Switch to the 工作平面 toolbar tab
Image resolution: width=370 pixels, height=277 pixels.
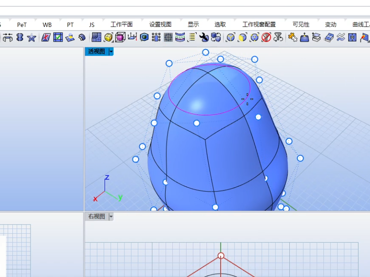(121, 24)
